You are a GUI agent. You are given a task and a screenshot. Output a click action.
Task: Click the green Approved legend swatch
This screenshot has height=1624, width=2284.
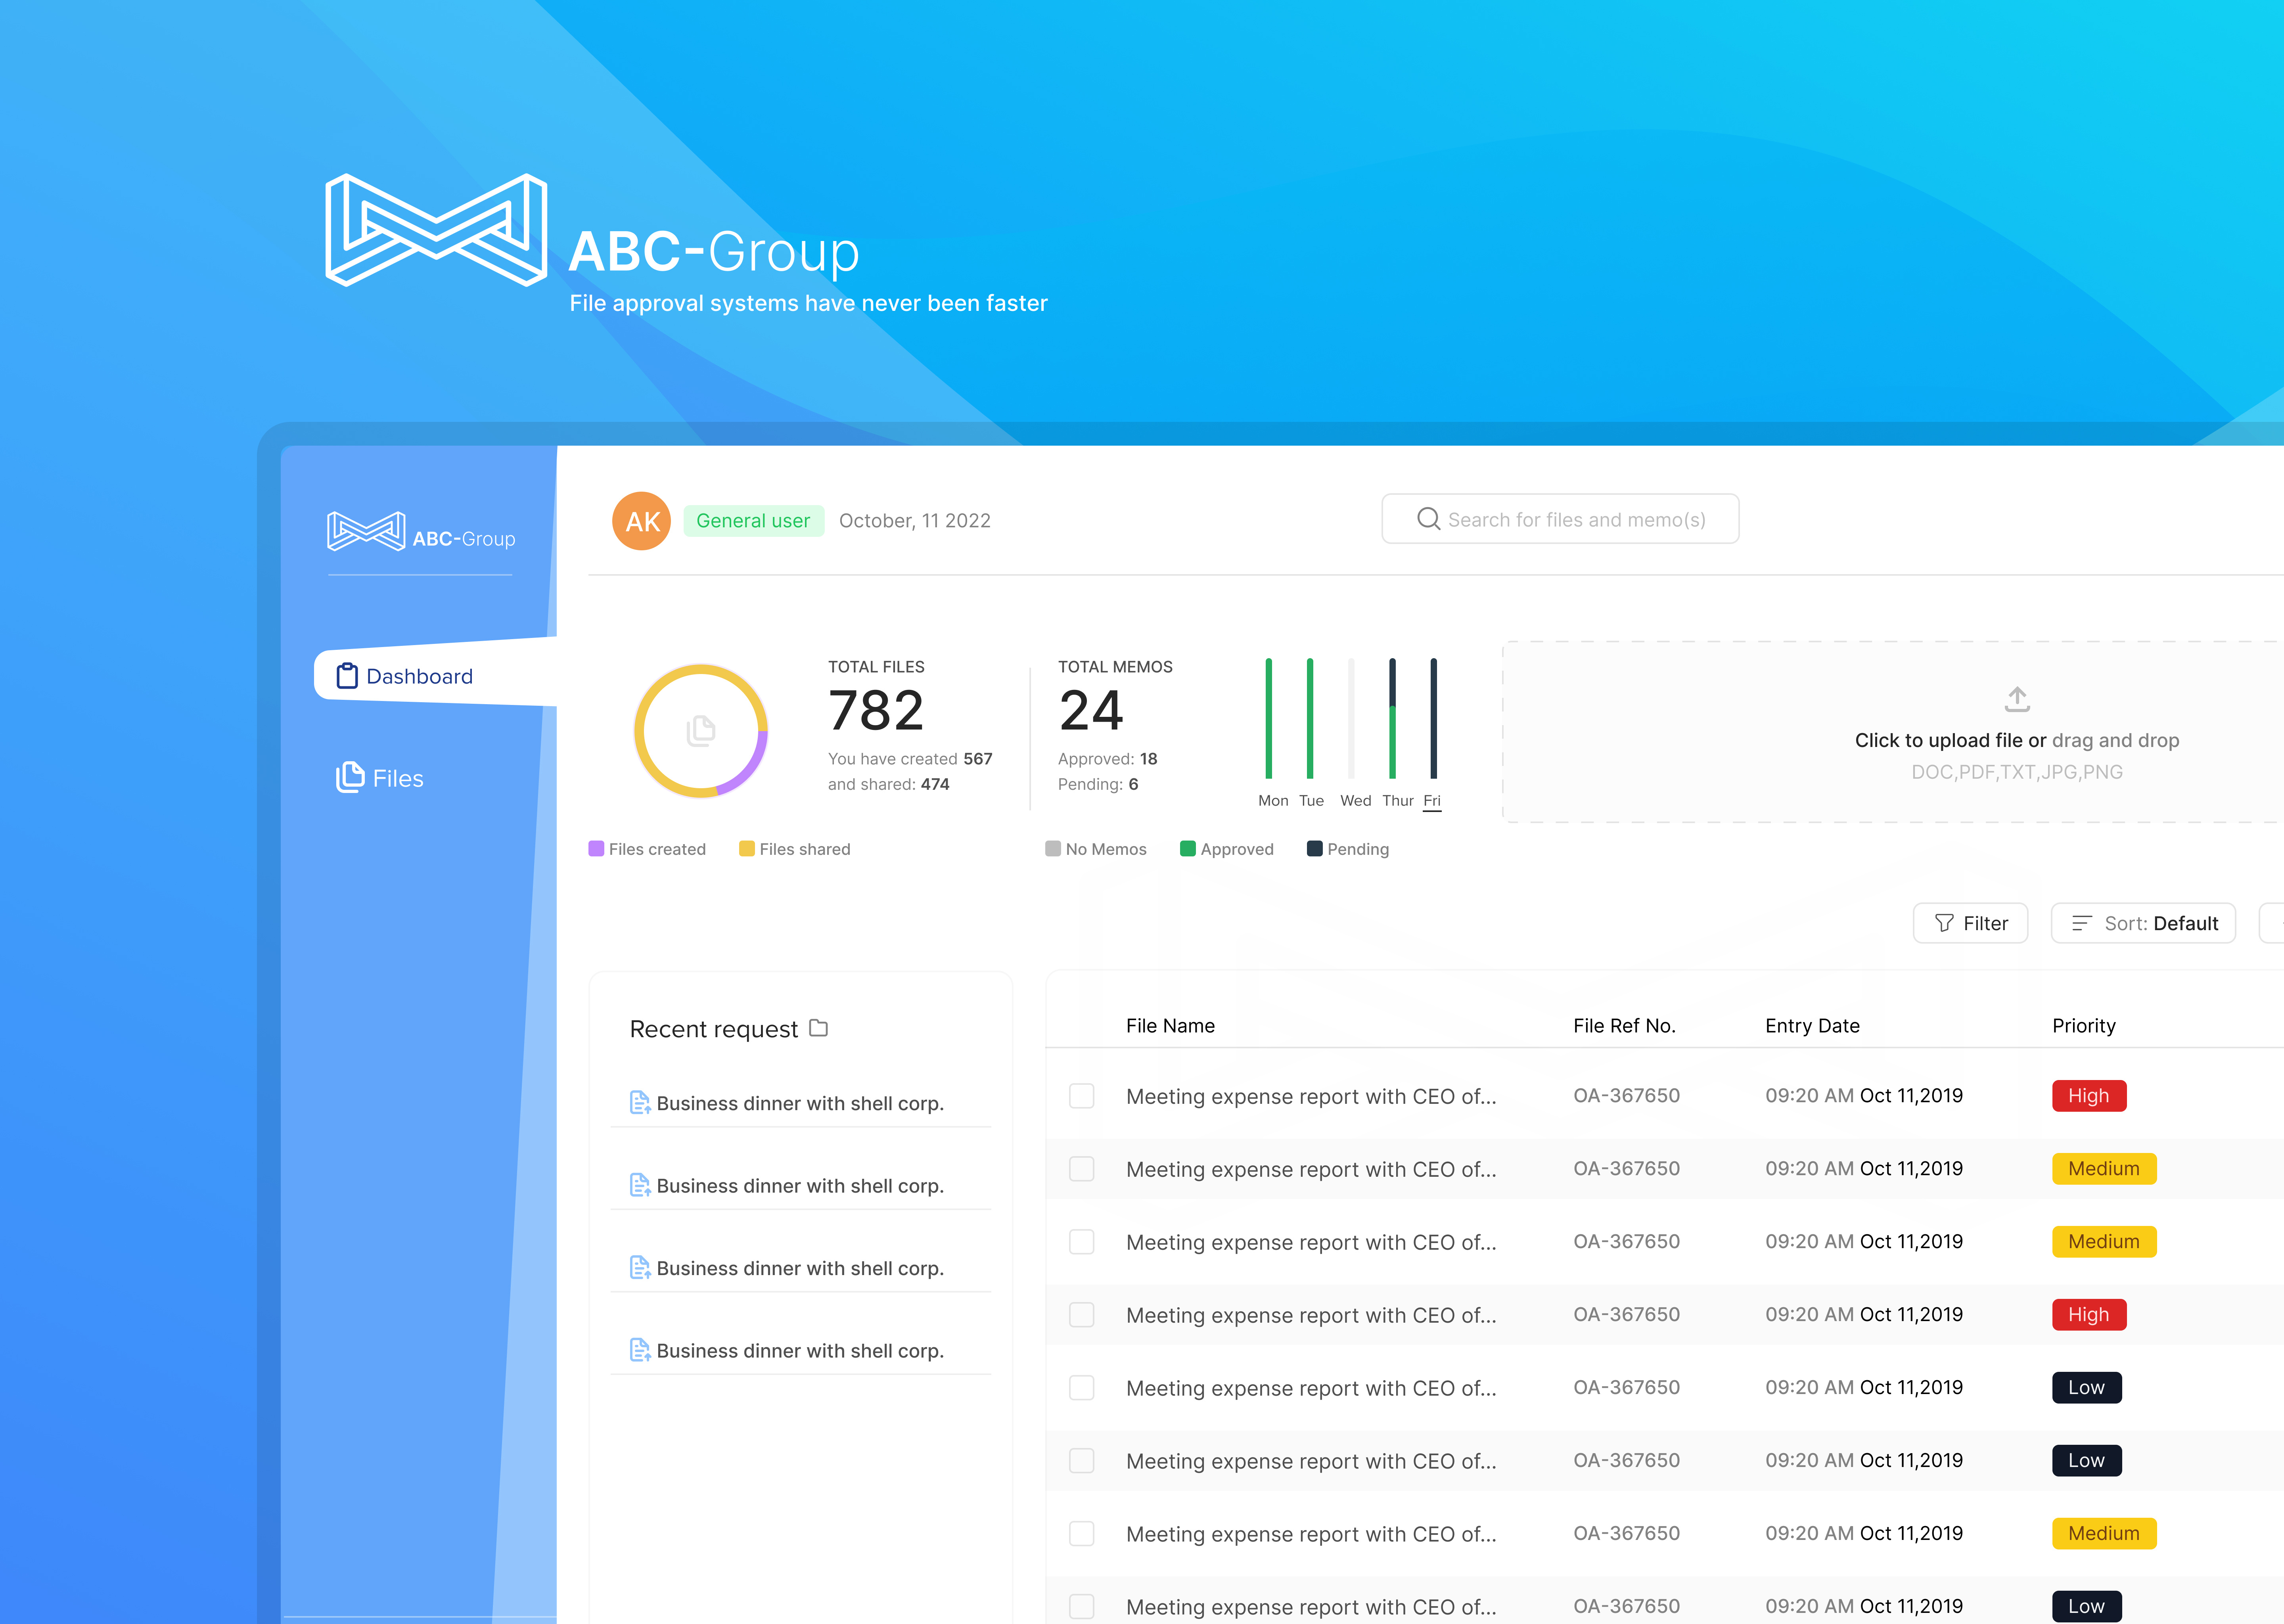tap(1188, 849)
